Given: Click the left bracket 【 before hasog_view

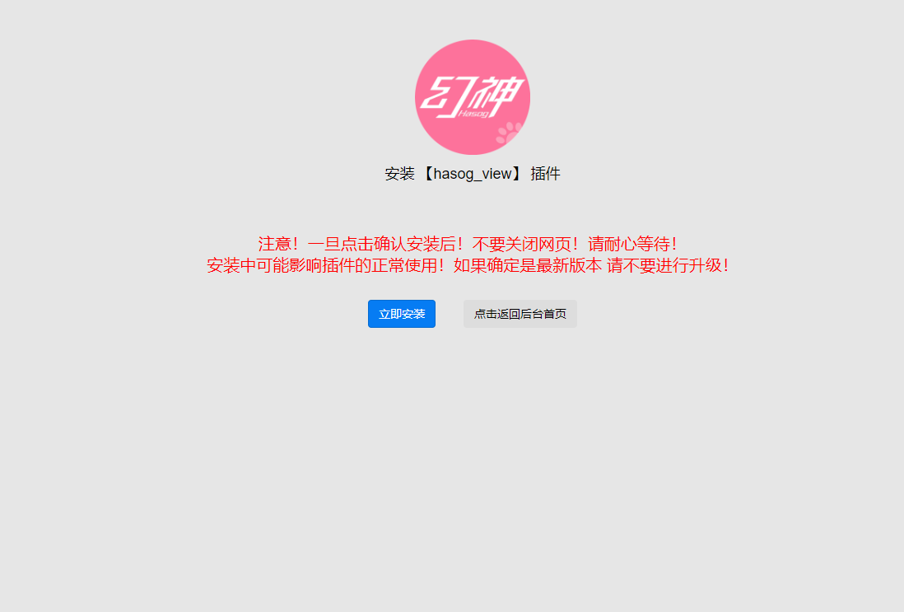Looking at the screenshot, I should (427, 174).
